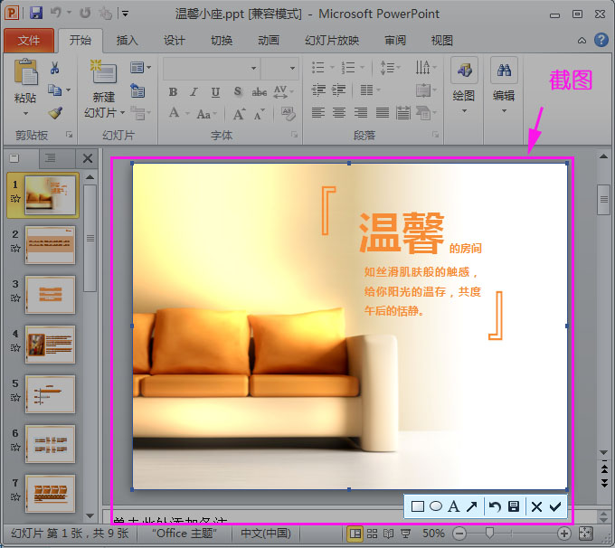Cancel the screenshot with the X icon
The width and height of the screenshot is (615, 548).
tap(536, 506)
